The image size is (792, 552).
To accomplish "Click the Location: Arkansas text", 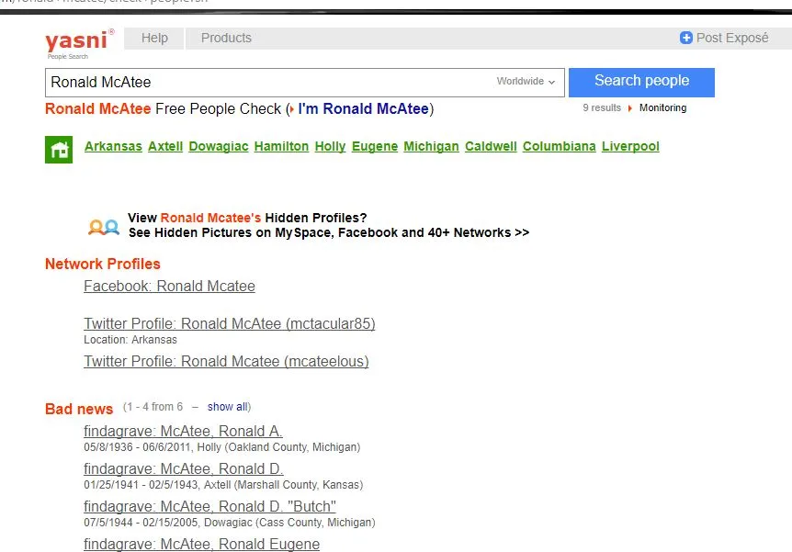I will tap(130, 340).
